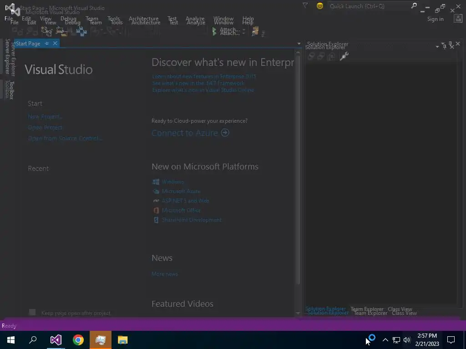The height and width of the screenshot is (349, 466).
Task: Click the Microsoft Office icon
Action: tap(156, 210)
